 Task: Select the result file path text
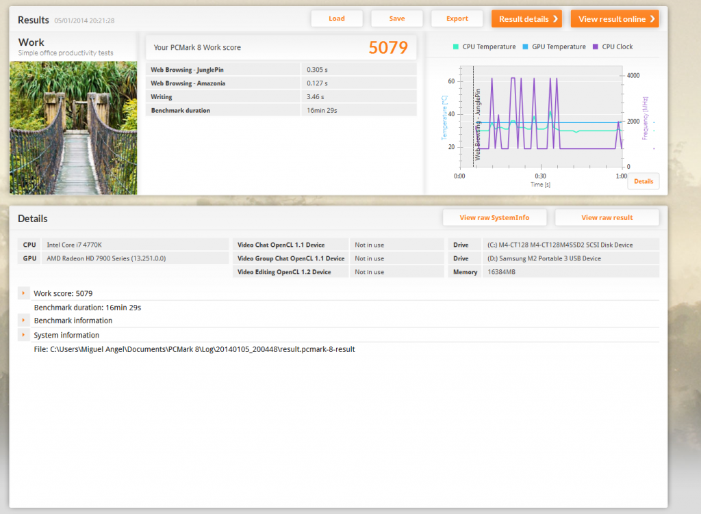pyautogui.click(x=194, y=349)
